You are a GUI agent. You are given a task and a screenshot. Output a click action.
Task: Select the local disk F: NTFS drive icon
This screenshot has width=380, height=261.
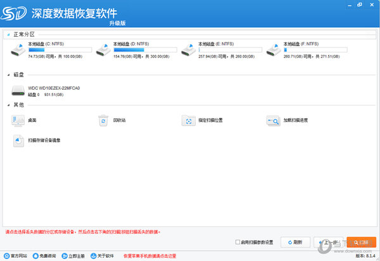[274, 49]
